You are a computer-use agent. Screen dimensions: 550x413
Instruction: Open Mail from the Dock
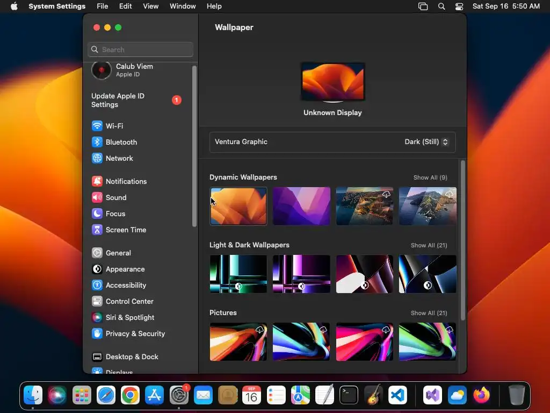(x=203, y=395)
